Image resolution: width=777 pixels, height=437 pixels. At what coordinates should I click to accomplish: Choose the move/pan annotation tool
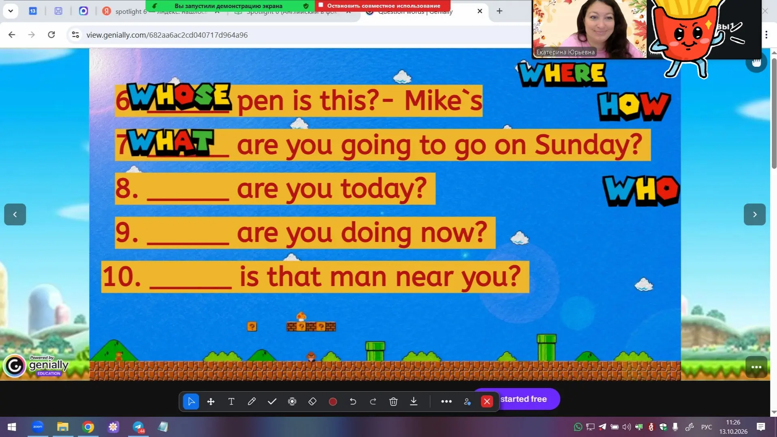pos(211,401)
